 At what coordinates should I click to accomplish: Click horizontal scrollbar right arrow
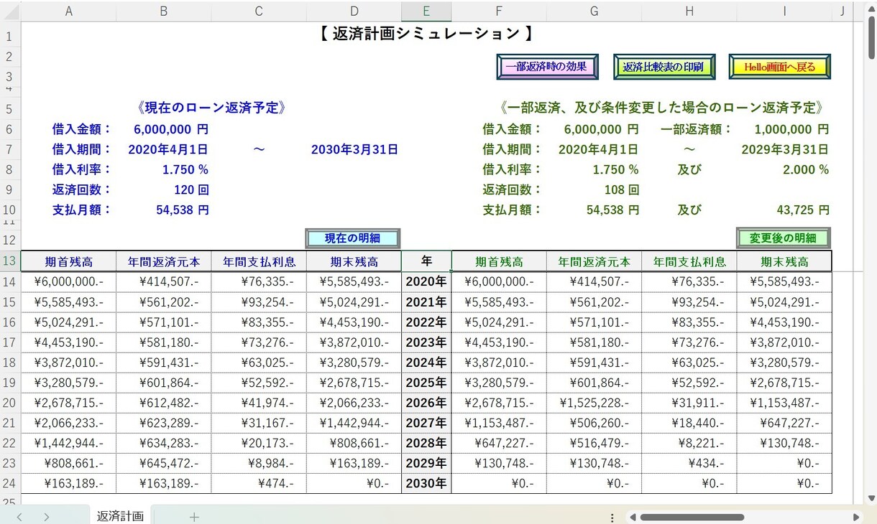[856, 517]
